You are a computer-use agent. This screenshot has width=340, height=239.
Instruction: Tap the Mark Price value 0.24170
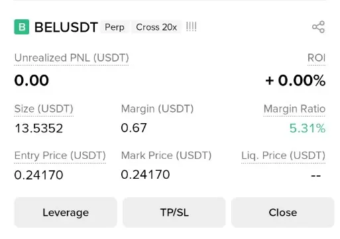[145, 175]
